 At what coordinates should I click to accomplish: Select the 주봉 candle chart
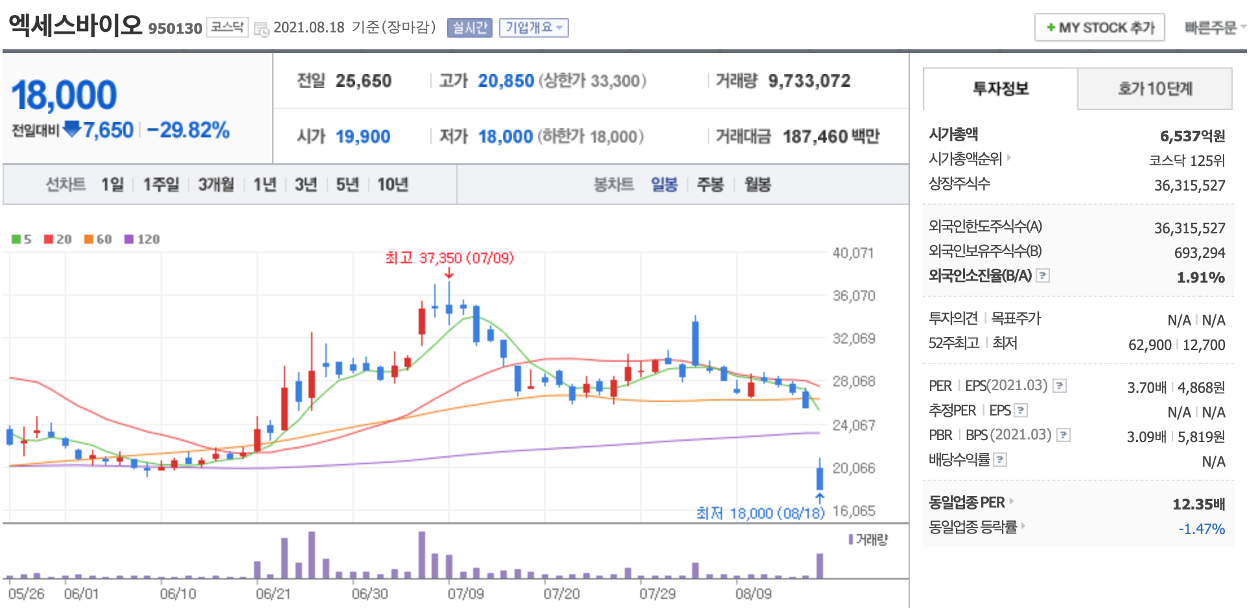coord(710,185)
